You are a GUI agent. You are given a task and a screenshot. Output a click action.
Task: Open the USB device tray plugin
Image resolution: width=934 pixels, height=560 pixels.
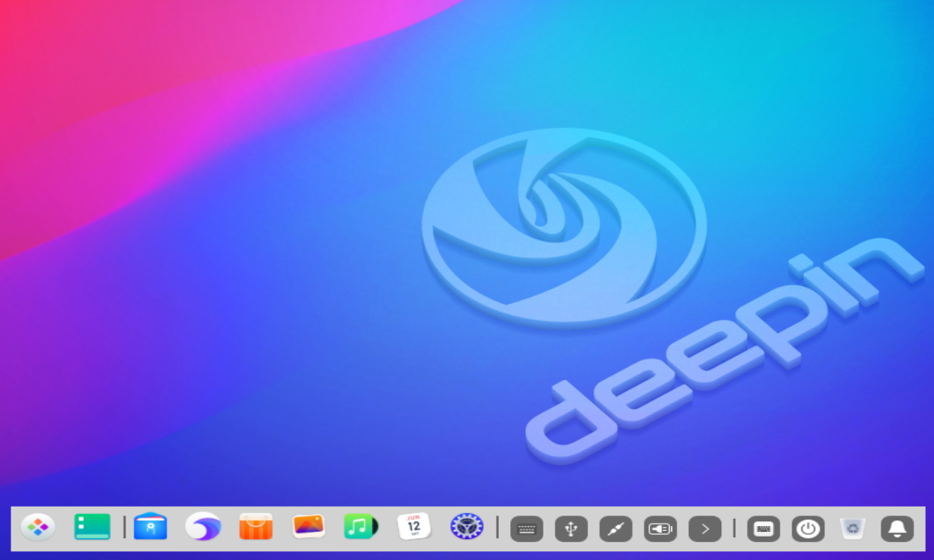pos(571,529)
